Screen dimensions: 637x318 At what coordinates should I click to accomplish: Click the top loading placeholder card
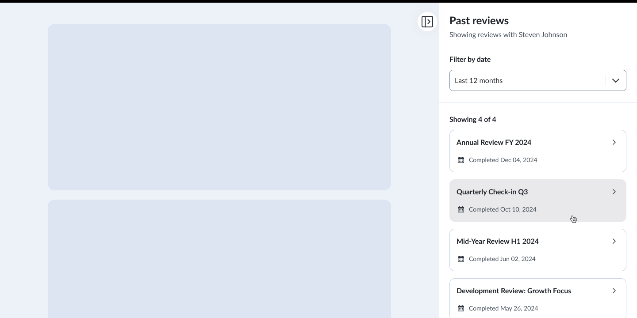click(219, 107)
